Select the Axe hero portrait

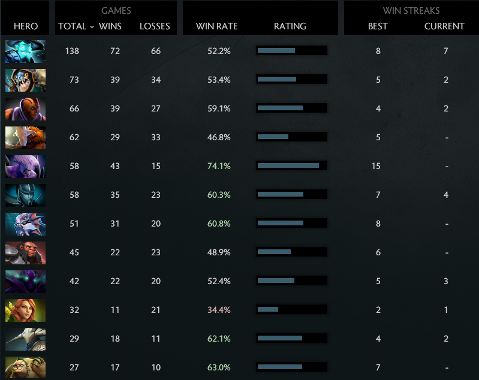25,252
